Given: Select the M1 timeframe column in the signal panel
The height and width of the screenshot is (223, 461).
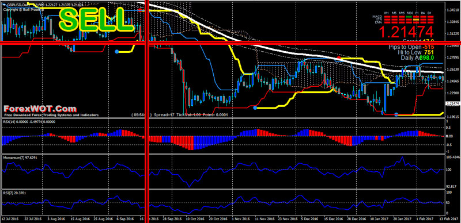Looking at the screenshot, I should pos(386,13).
